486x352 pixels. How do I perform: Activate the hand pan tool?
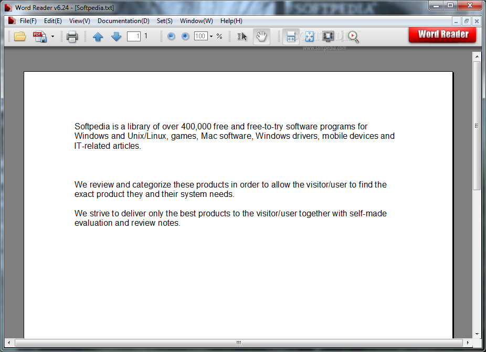(x=261, y=37)
